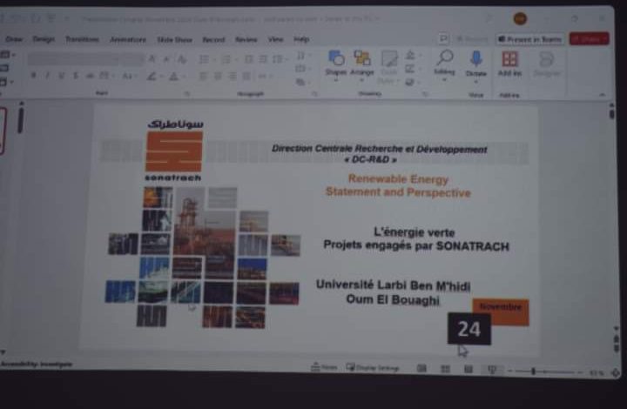Click the Decrease Font Size icon

click(166, 59)
